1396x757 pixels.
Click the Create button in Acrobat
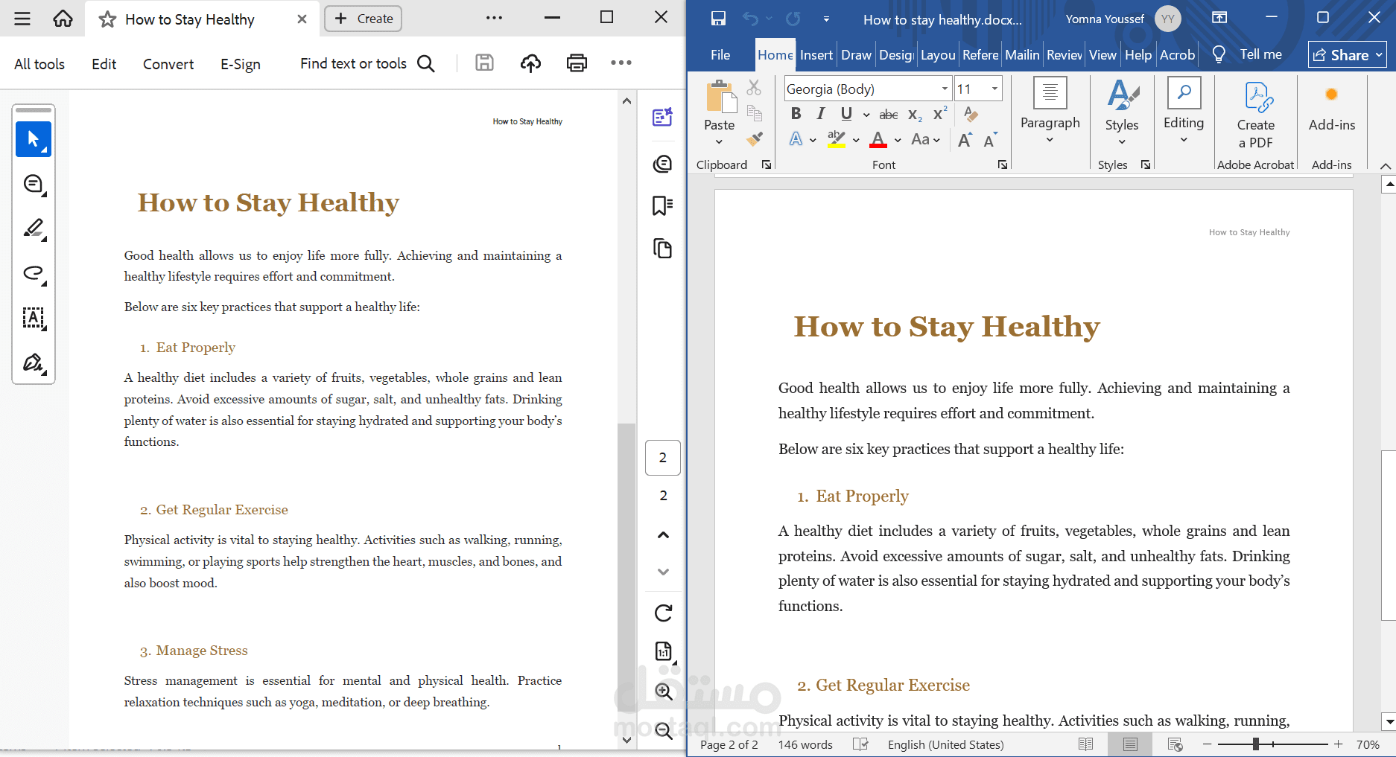click(363, 19)
